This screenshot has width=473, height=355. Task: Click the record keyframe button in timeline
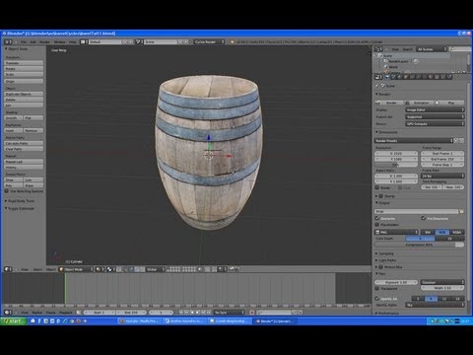pos(252,313)
